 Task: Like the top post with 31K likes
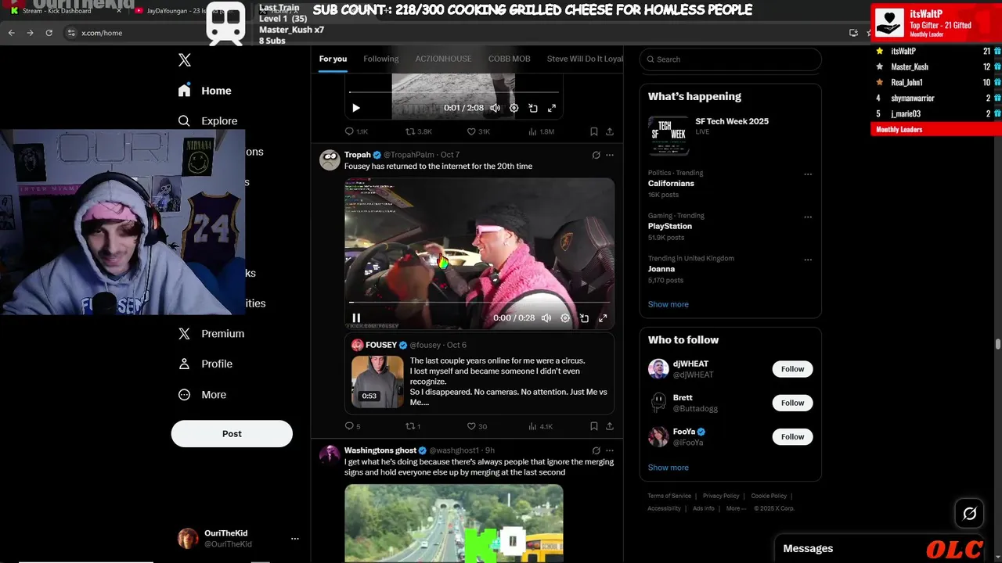pyautogui.click(x=478, y=132)
